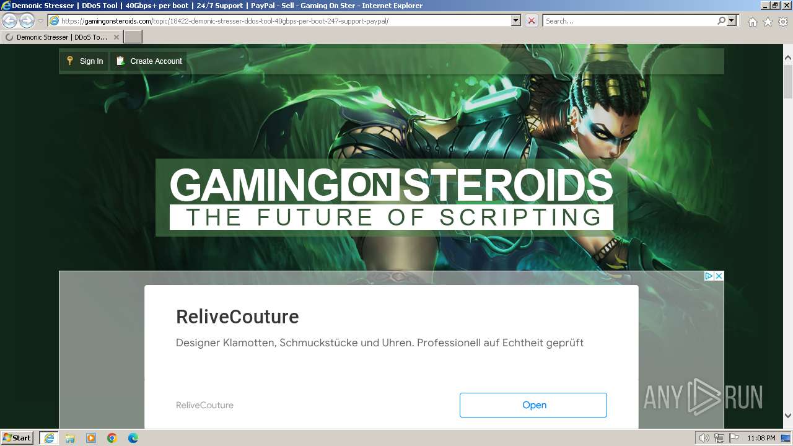Click the small ReliveCouture advertiser name
The width and height of the screenshot is (793, 446).
tap(204, 405)
